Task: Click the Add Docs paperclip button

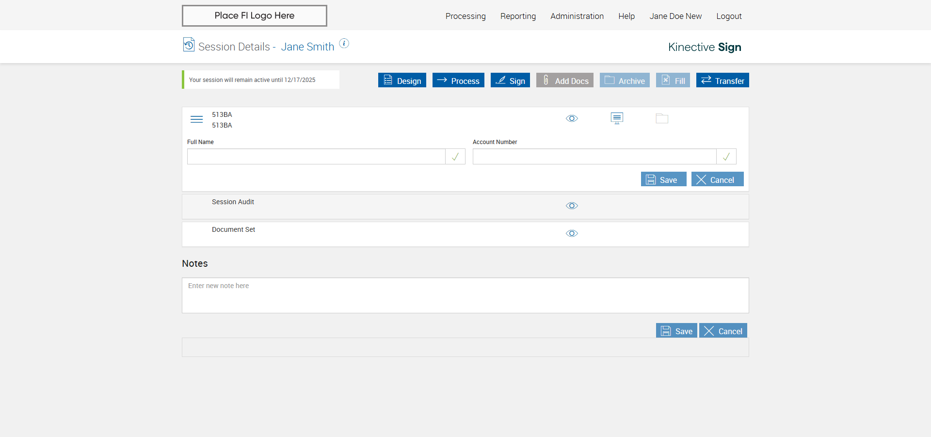Action: coord(564,81)
